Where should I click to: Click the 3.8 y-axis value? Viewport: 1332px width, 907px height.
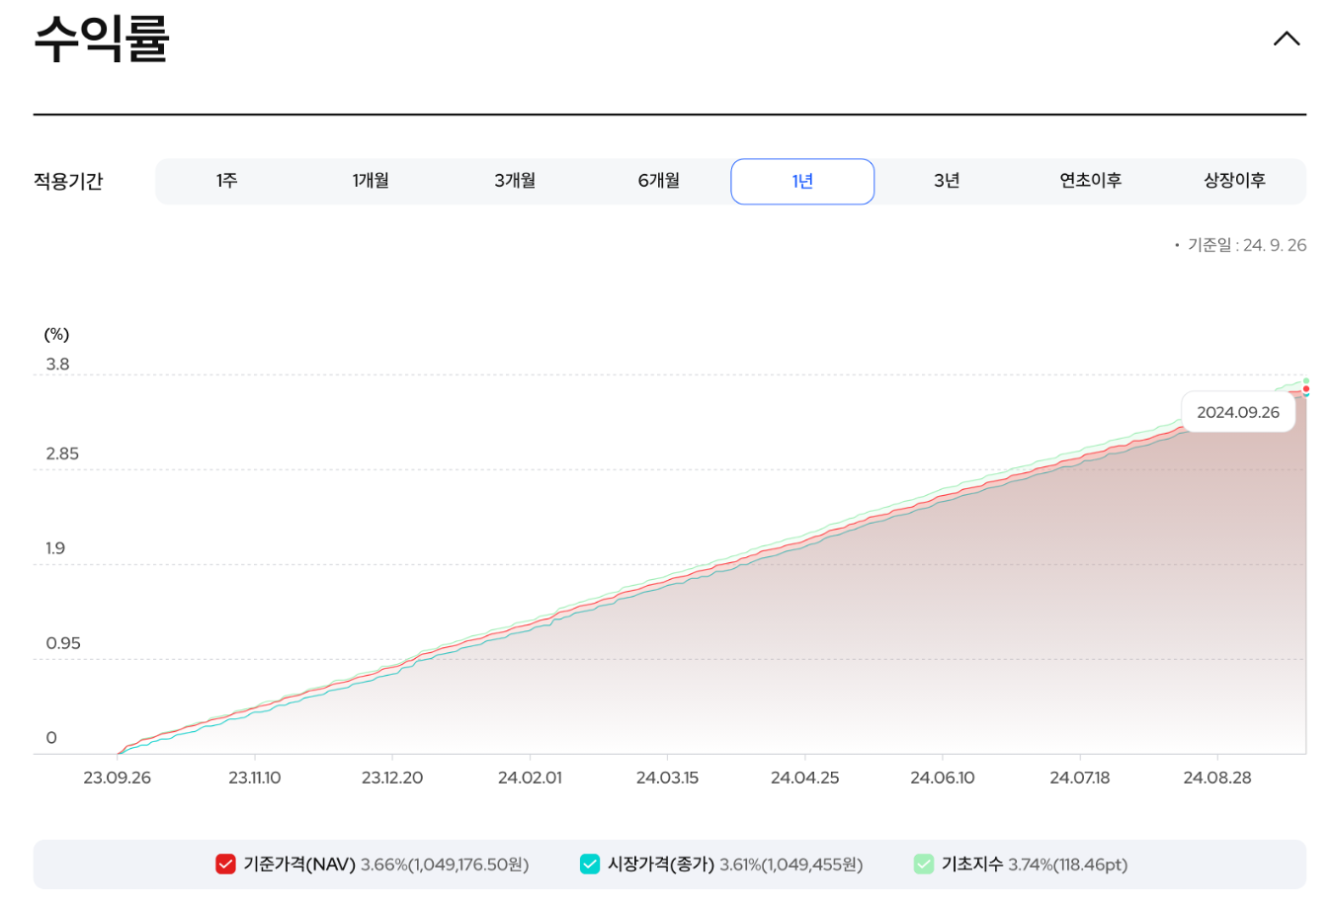pyautogui.click(x=57, y=365)
